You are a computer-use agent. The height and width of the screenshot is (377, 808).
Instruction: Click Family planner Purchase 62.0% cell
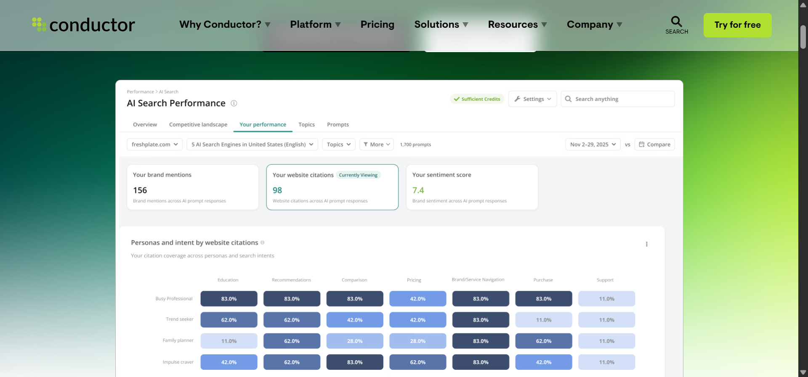click(x=544, y=341)
